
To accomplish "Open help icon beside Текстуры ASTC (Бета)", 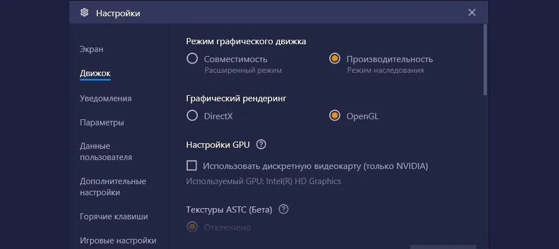I will pos(283,209).
